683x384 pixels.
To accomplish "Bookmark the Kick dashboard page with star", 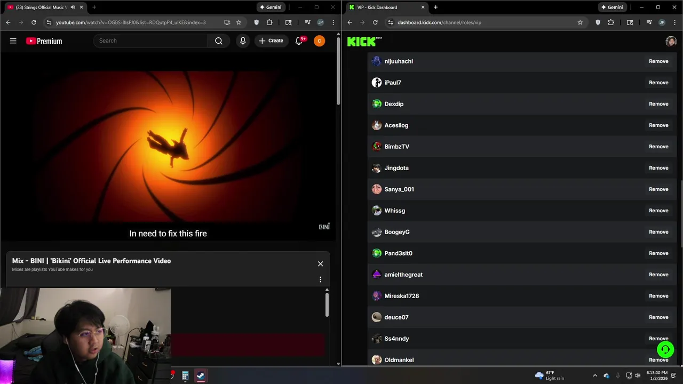I will pos(580,22).
